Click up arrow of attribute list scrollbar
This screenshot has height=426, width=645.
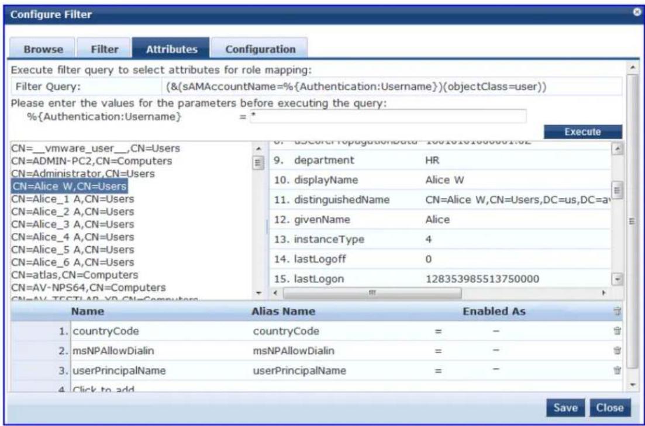coord(617,148)
